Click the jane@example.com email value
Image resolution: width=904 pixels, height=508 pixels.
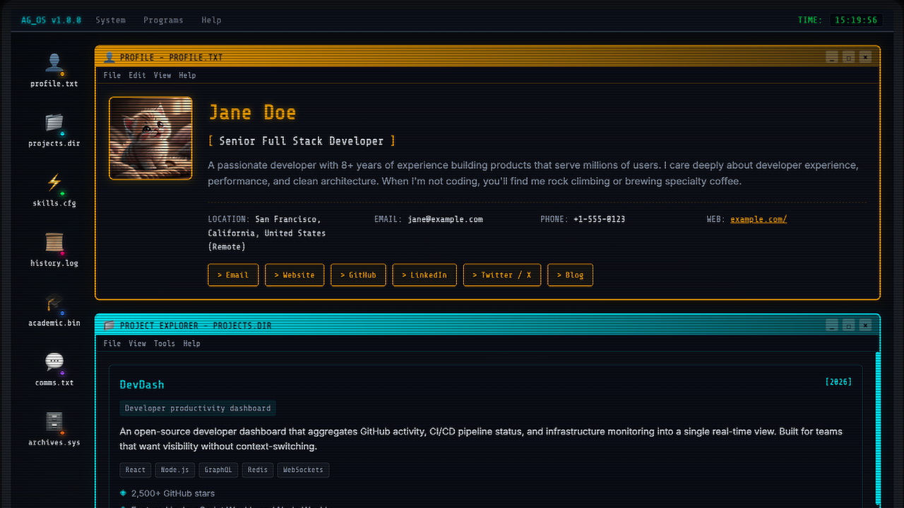[x=445, y=219]
